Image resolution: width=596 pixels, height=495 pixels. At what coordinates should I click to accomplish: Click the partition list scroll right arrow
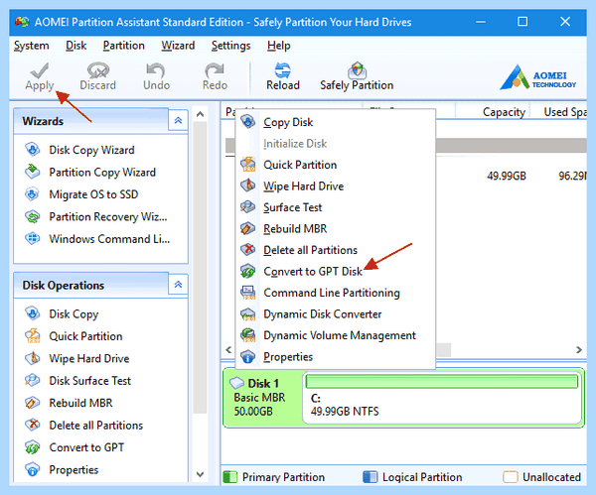[x=579, y=349]
